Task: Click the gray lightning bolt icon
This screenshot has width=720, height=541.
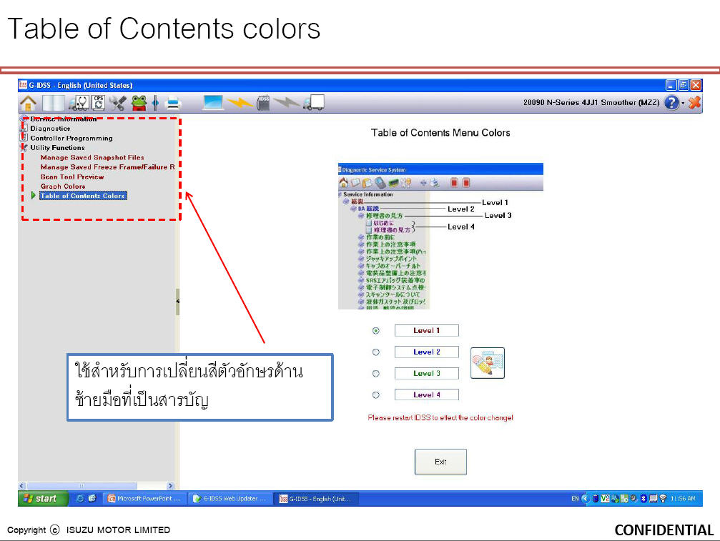Action: (287, 103)
